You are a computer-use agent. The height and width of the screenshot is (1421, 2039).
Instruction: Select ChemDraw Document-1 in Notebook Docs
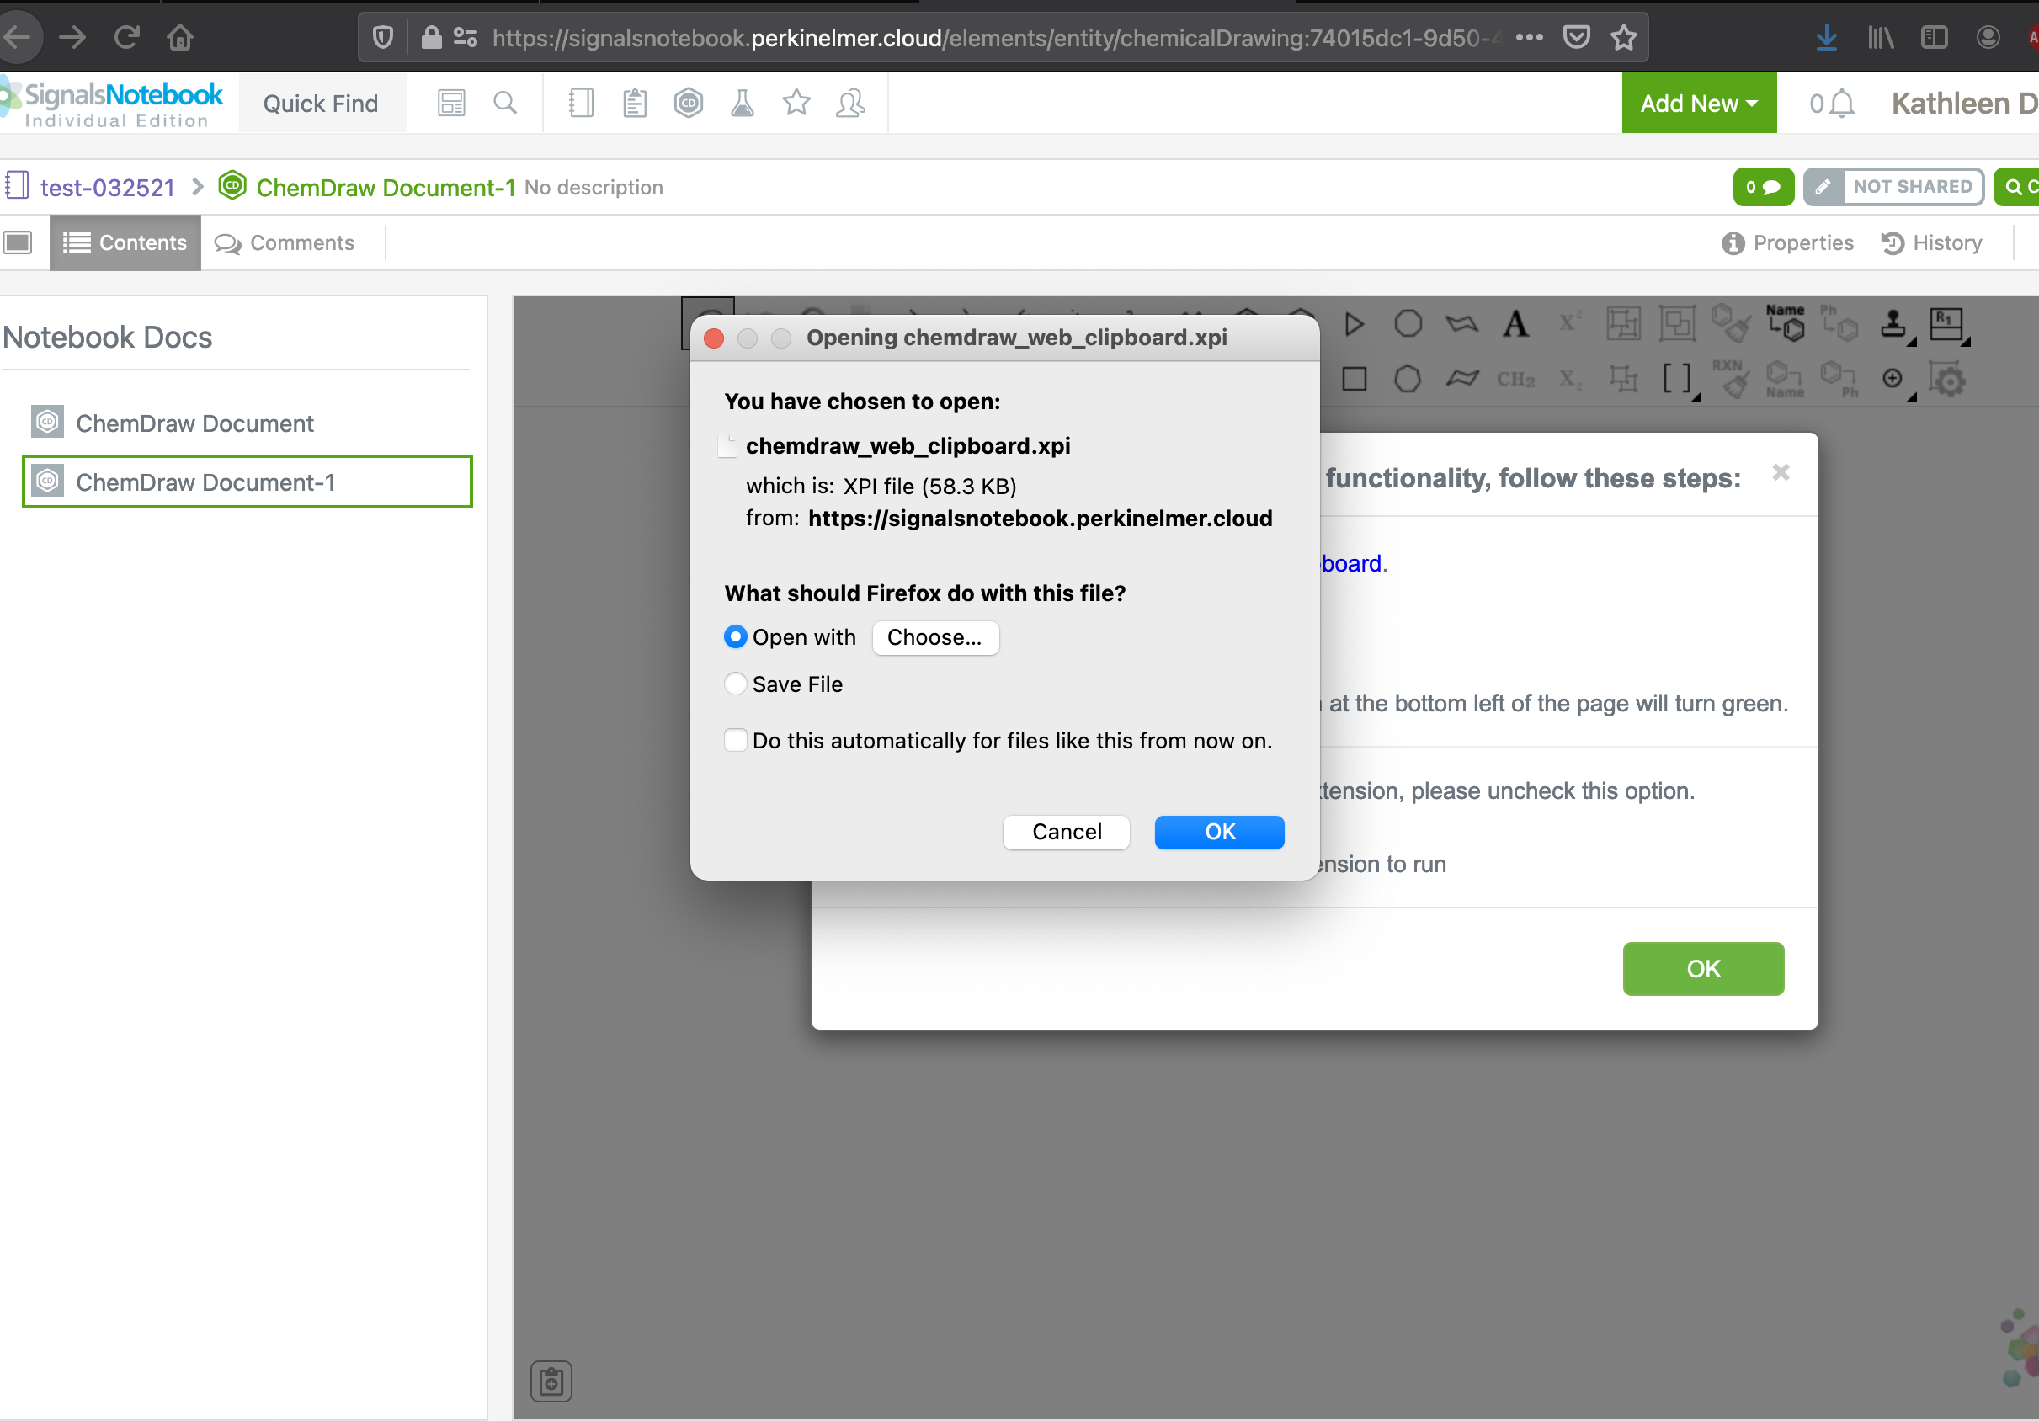click(247, 482)
